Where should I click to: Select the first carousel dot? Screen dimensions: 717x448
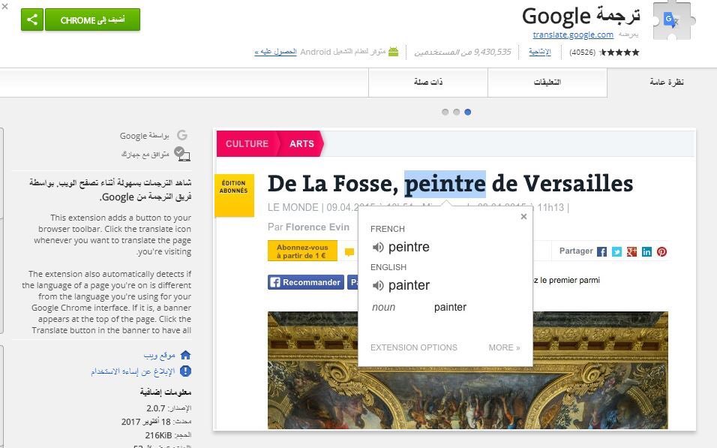click(x=445, y=112)
